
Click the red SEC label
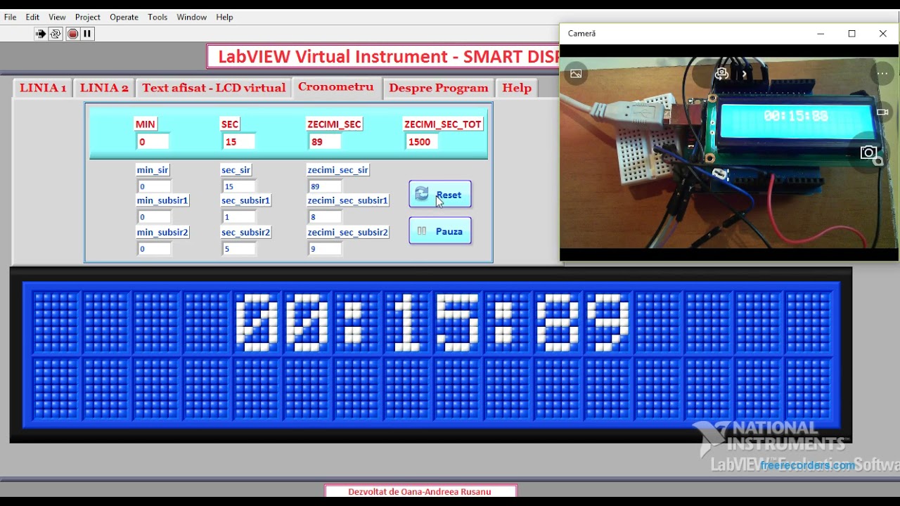[x=230, y=124]
